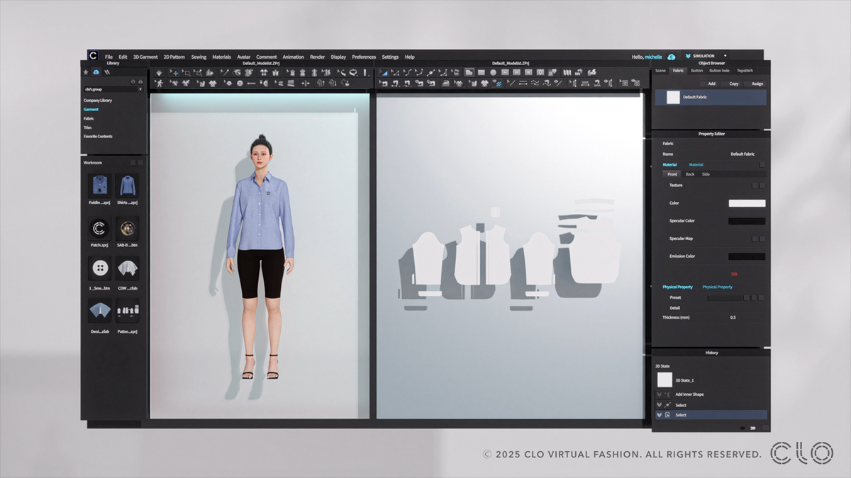Image resolution: width=851 pixels, height=478 pixels.
Task: Select the Polygon pattern creation tool
Action: coord(468,72)
